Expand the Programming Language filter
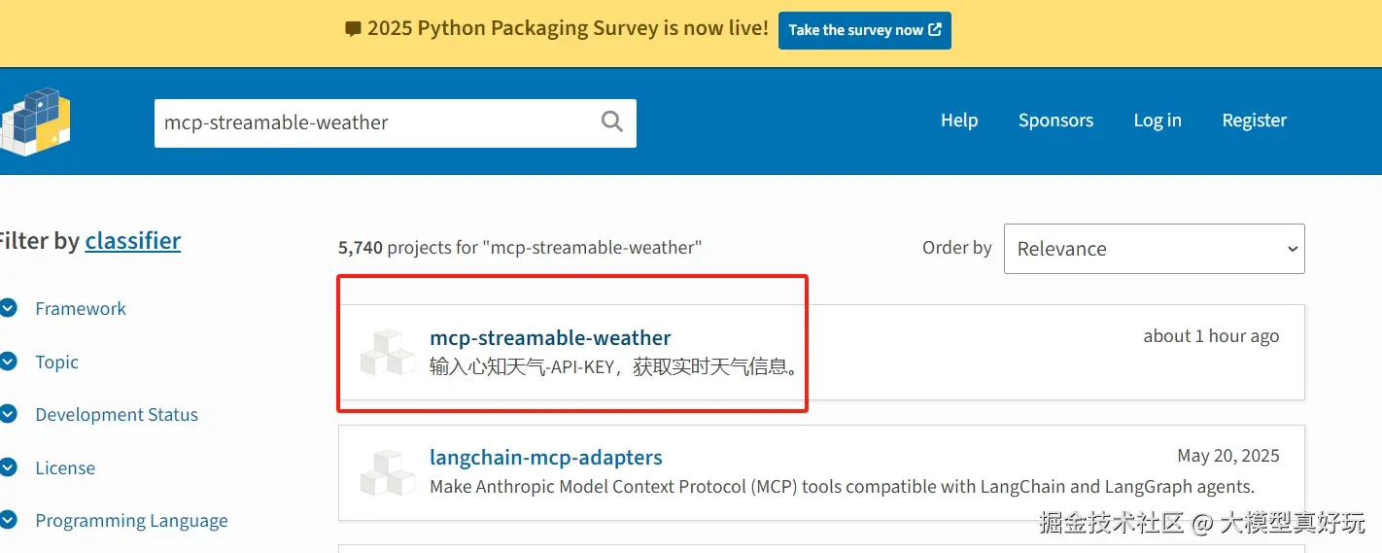 [131, 521]
